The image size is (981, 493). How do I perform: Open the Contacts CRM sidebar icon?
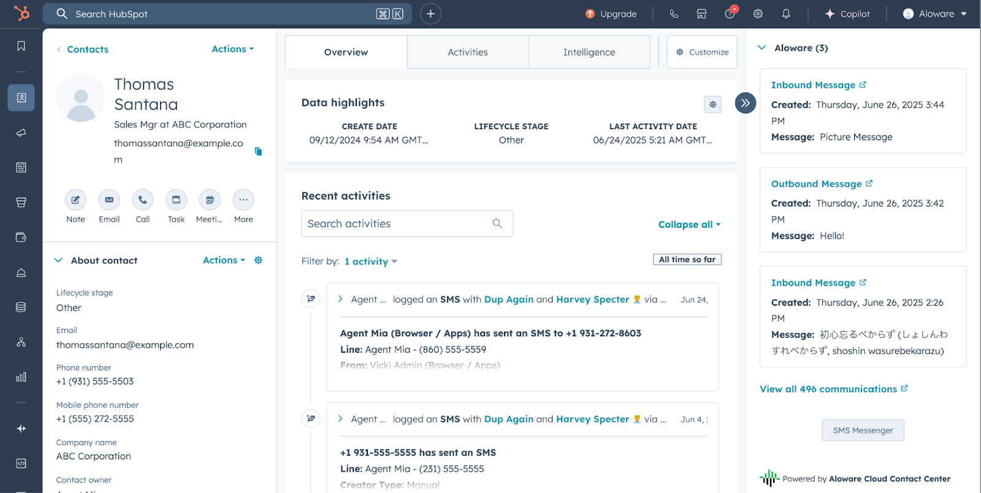point(21,98)
